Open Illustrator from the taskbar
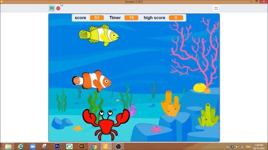The image size is (268, 150). [82, 146]
